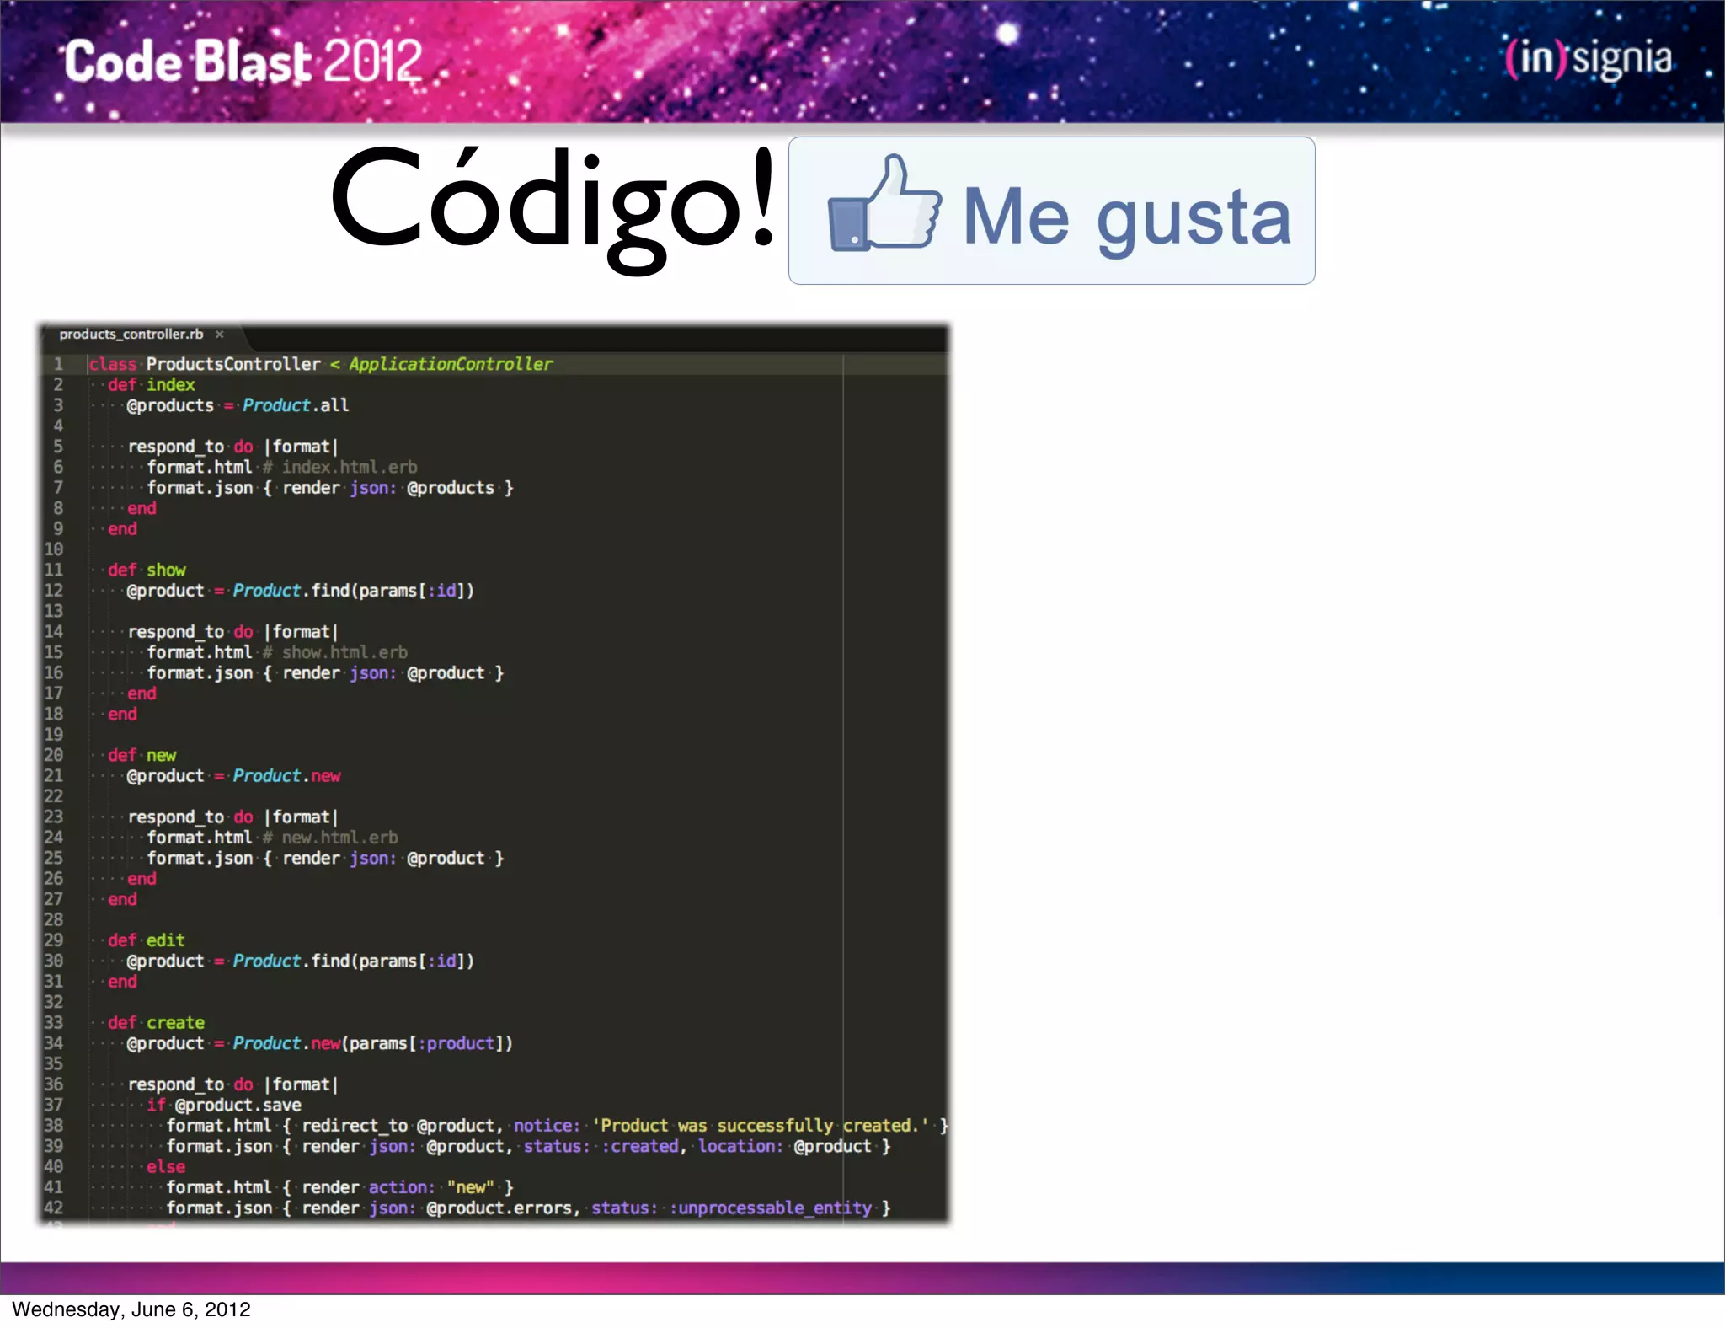Click ':unprocessable_entity' on line 42
This screenshot has width=1725, height=1328.
[771, 1208]
